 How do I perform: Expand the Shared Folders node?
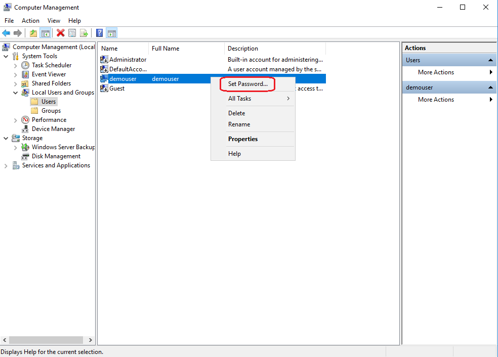tap(16, 84)
